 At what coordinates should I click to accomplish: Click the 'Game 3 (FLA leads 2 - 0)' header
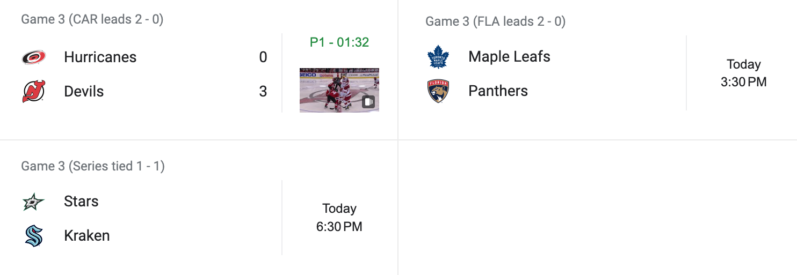[495, 21]
